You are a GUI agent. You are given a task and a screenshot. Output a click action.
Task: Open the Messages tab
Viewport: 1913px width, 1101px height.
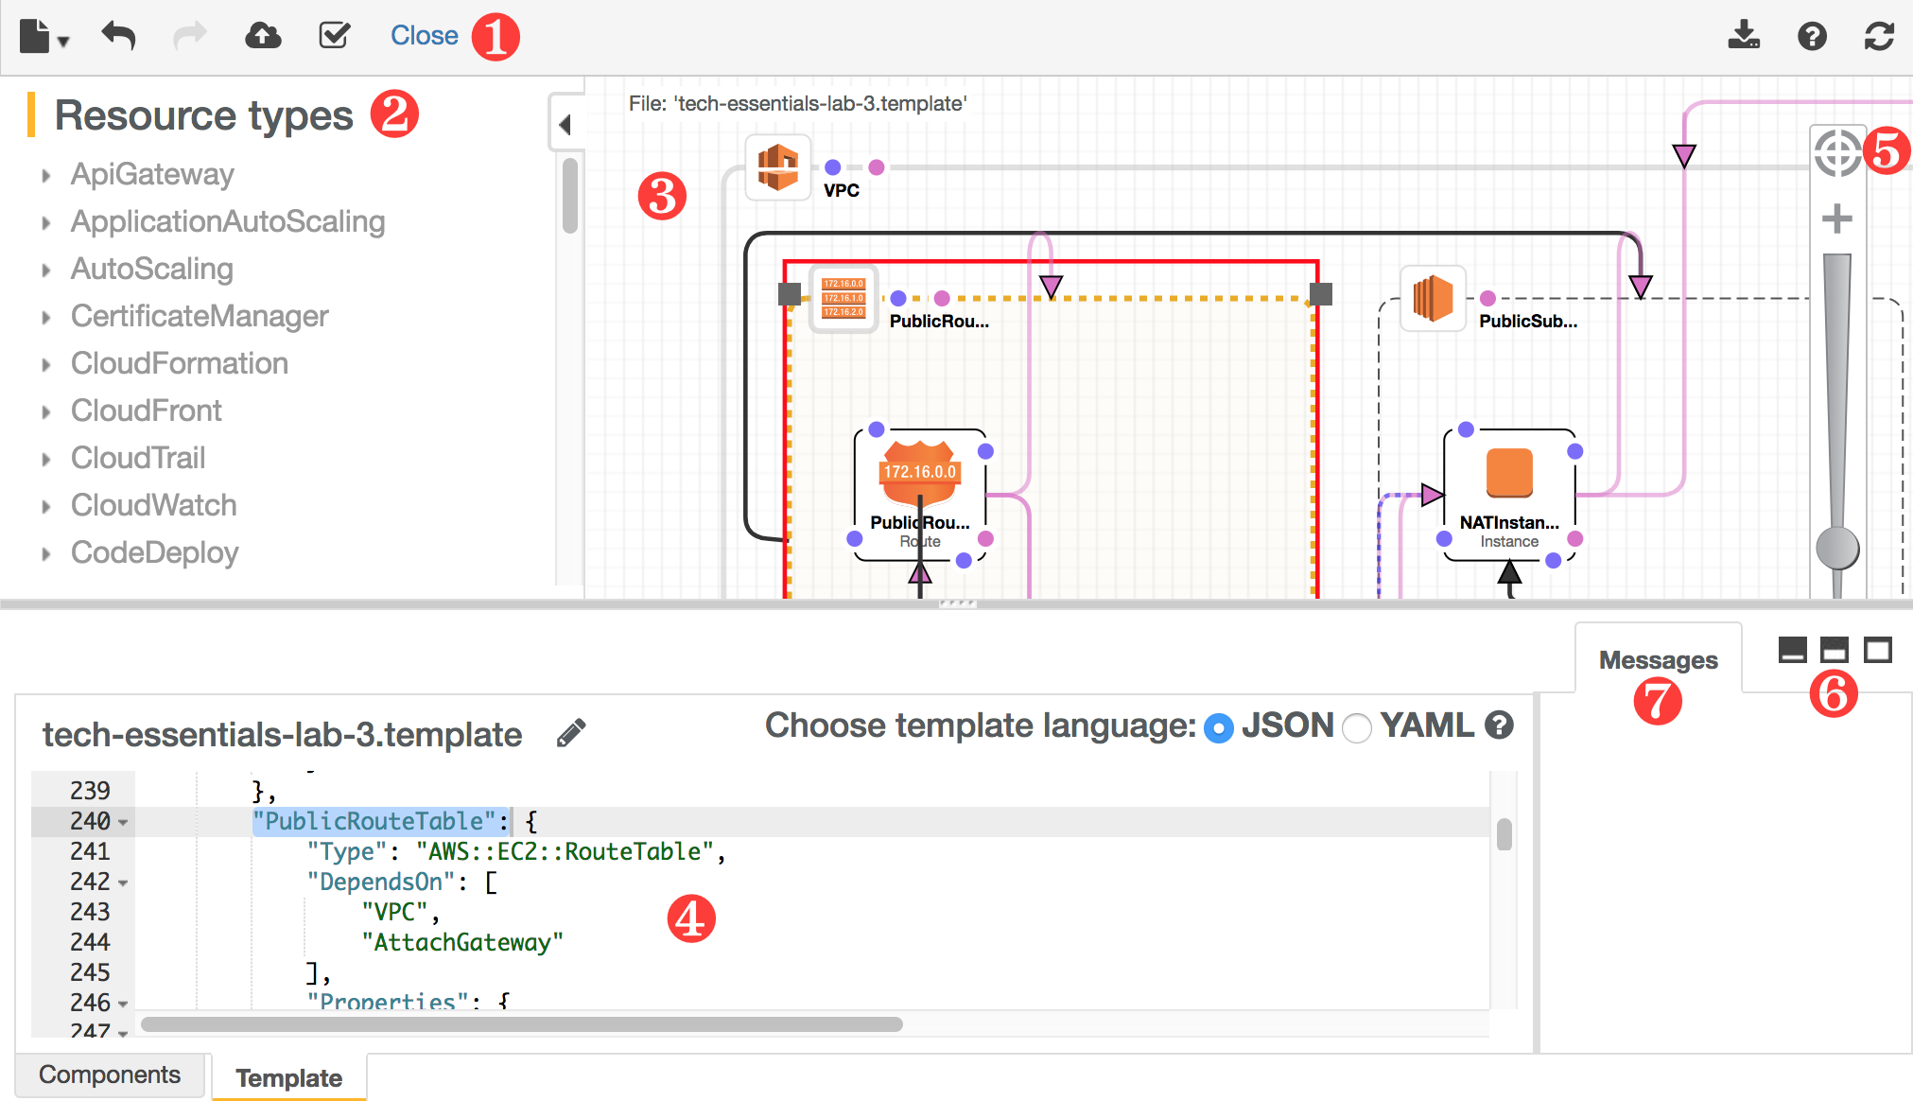coord(1658,659)
